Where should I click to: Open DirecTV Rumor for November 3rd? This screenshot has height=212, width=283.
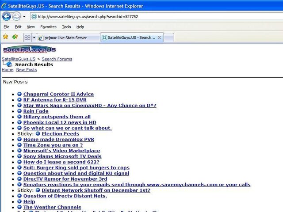coord(65,179)
